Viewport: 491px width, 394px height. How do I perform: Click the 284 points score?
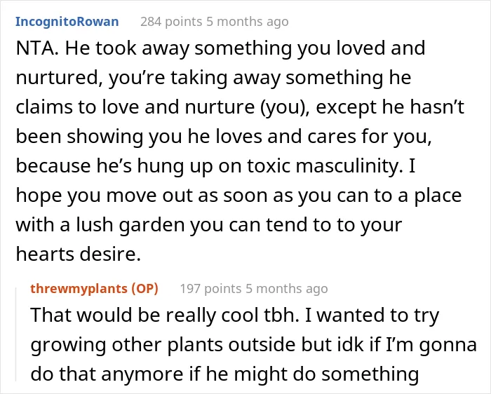pyautogui.click(x=171, y=22)
